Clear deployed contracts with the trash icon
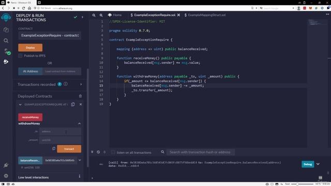The width and height of the screenshot is (331, 186). click(x=80, y=96)
